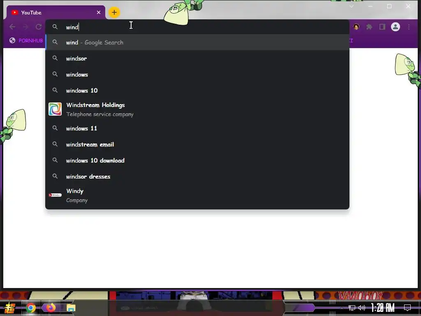Open Firefox from the taskbar
Viewport: 421px width, 316px height.
click(51, 308)
